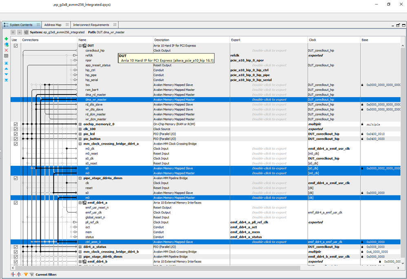Switch to the Address Map tab
The image size is (407, 279).
click(x=53, y=25)
